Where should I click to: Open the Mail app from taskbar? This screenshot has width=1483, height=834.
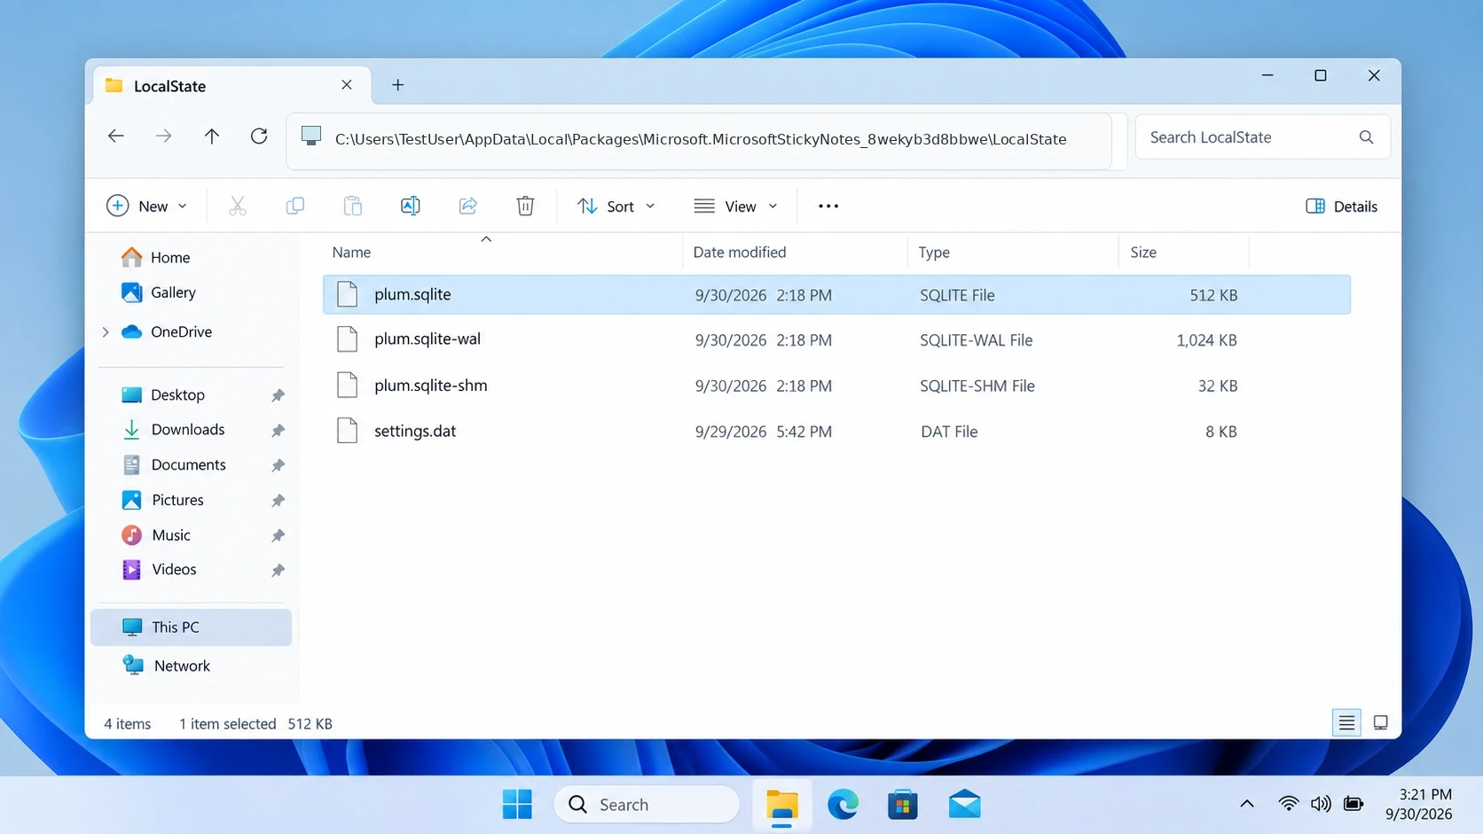964,805
